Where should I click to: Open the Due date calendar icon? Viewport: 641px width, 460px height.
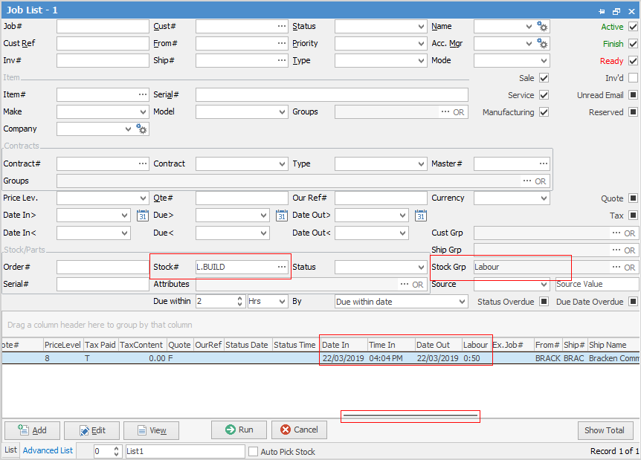[281, 216]
